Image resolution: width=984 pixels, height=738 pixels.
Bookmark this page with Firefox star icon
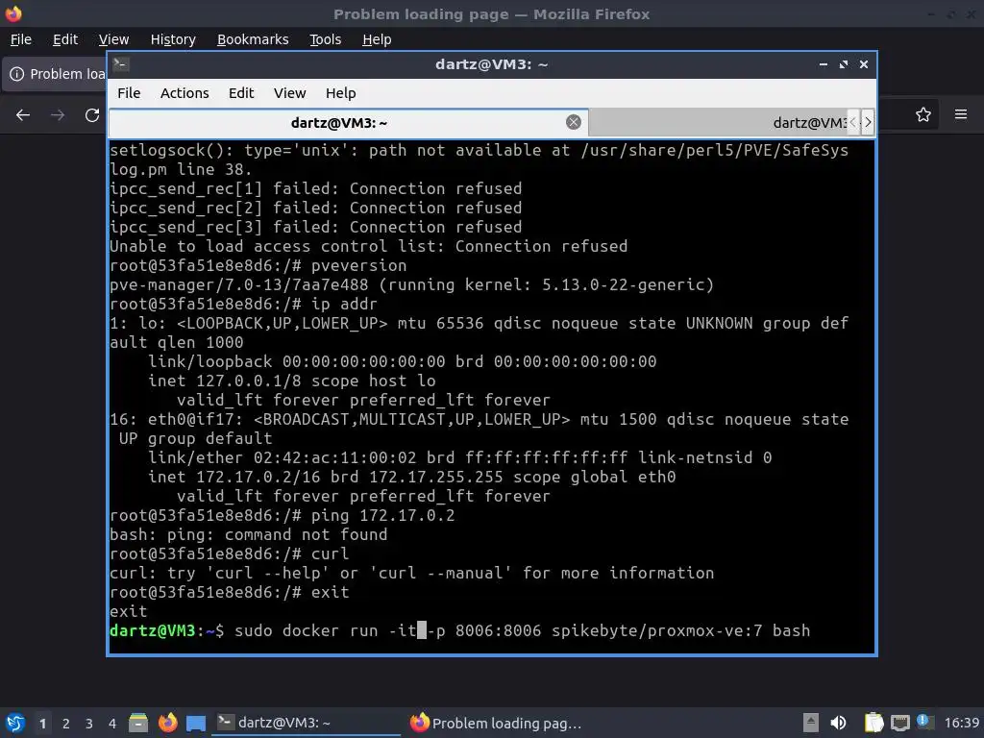[x=923, y=114]
